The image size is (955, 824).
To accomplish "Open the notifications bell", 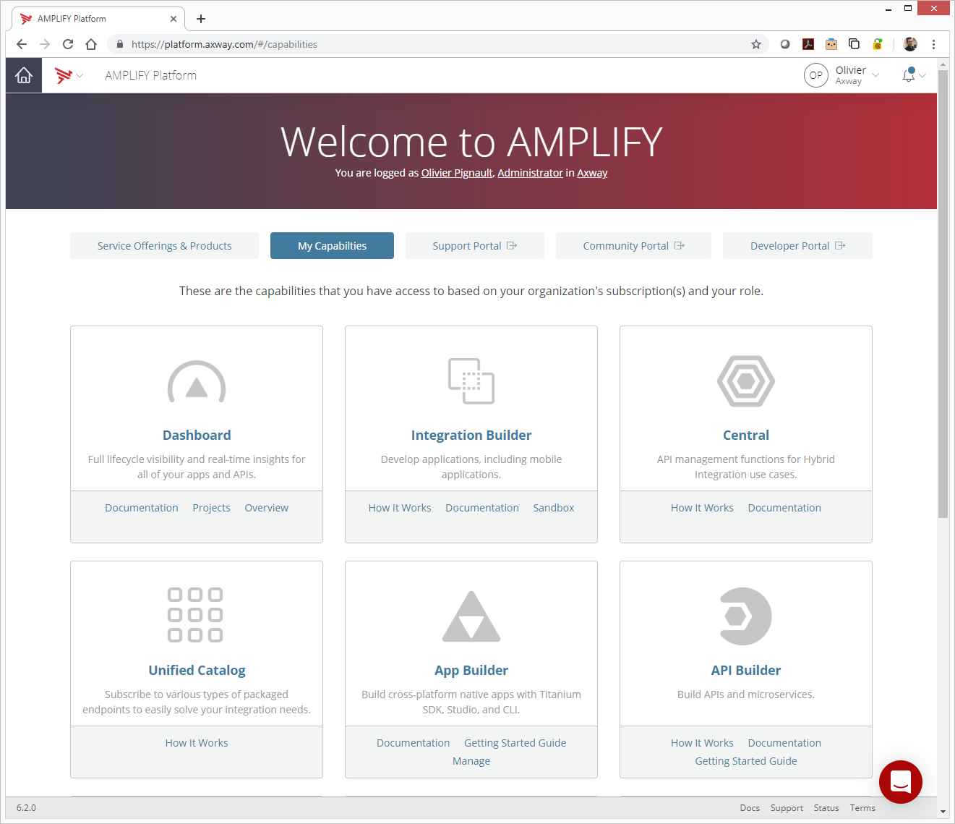I will click(909, 75).
